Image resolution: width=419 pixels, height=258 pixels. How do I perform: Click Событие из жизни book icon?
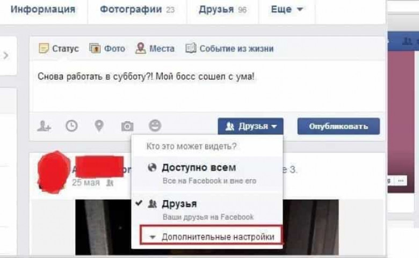191,48
